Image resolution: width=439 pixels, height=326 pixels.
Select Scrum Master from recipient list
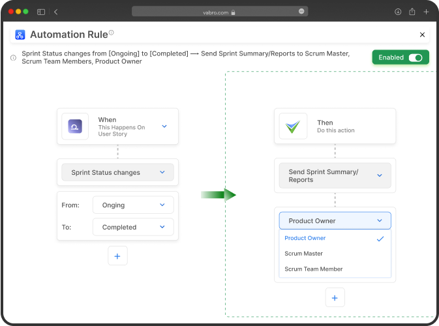pos(304,254)
